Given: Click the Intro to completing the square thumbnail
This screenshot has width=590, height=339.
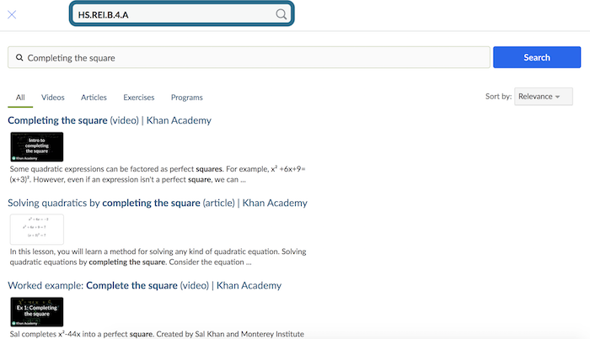Looking at the screenshot, I should 36,146.
